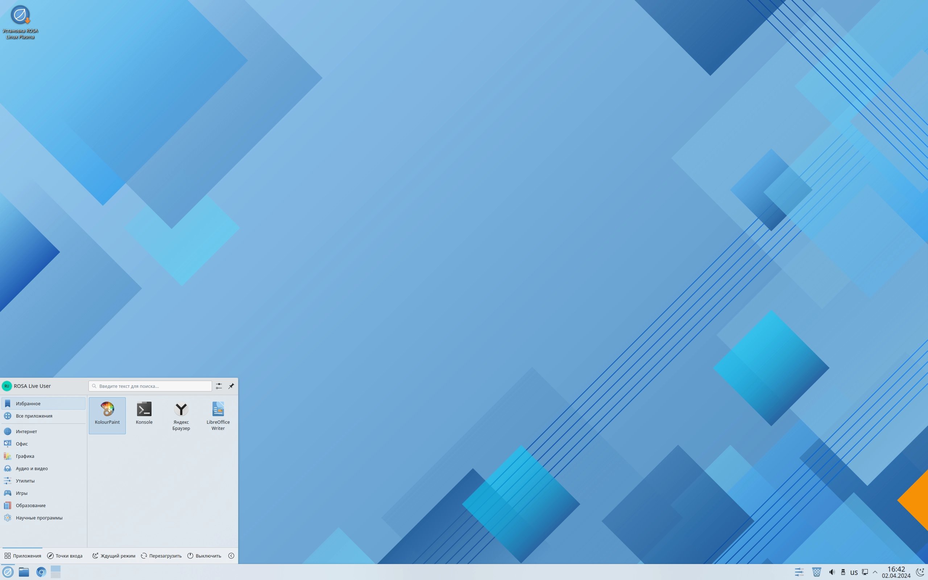The image size is (928, 580).
Task: Launch Яндекс Браузер from favorites
Action: [x=181, y=416]
